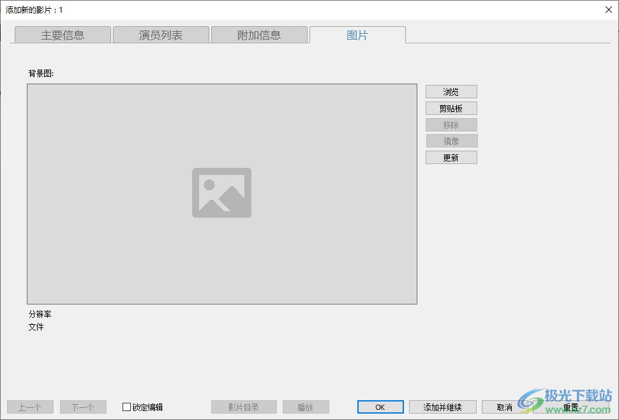Refresh the image with the 更新 button
The width and height of the screenshot is (619, 420).
point(451,157)
